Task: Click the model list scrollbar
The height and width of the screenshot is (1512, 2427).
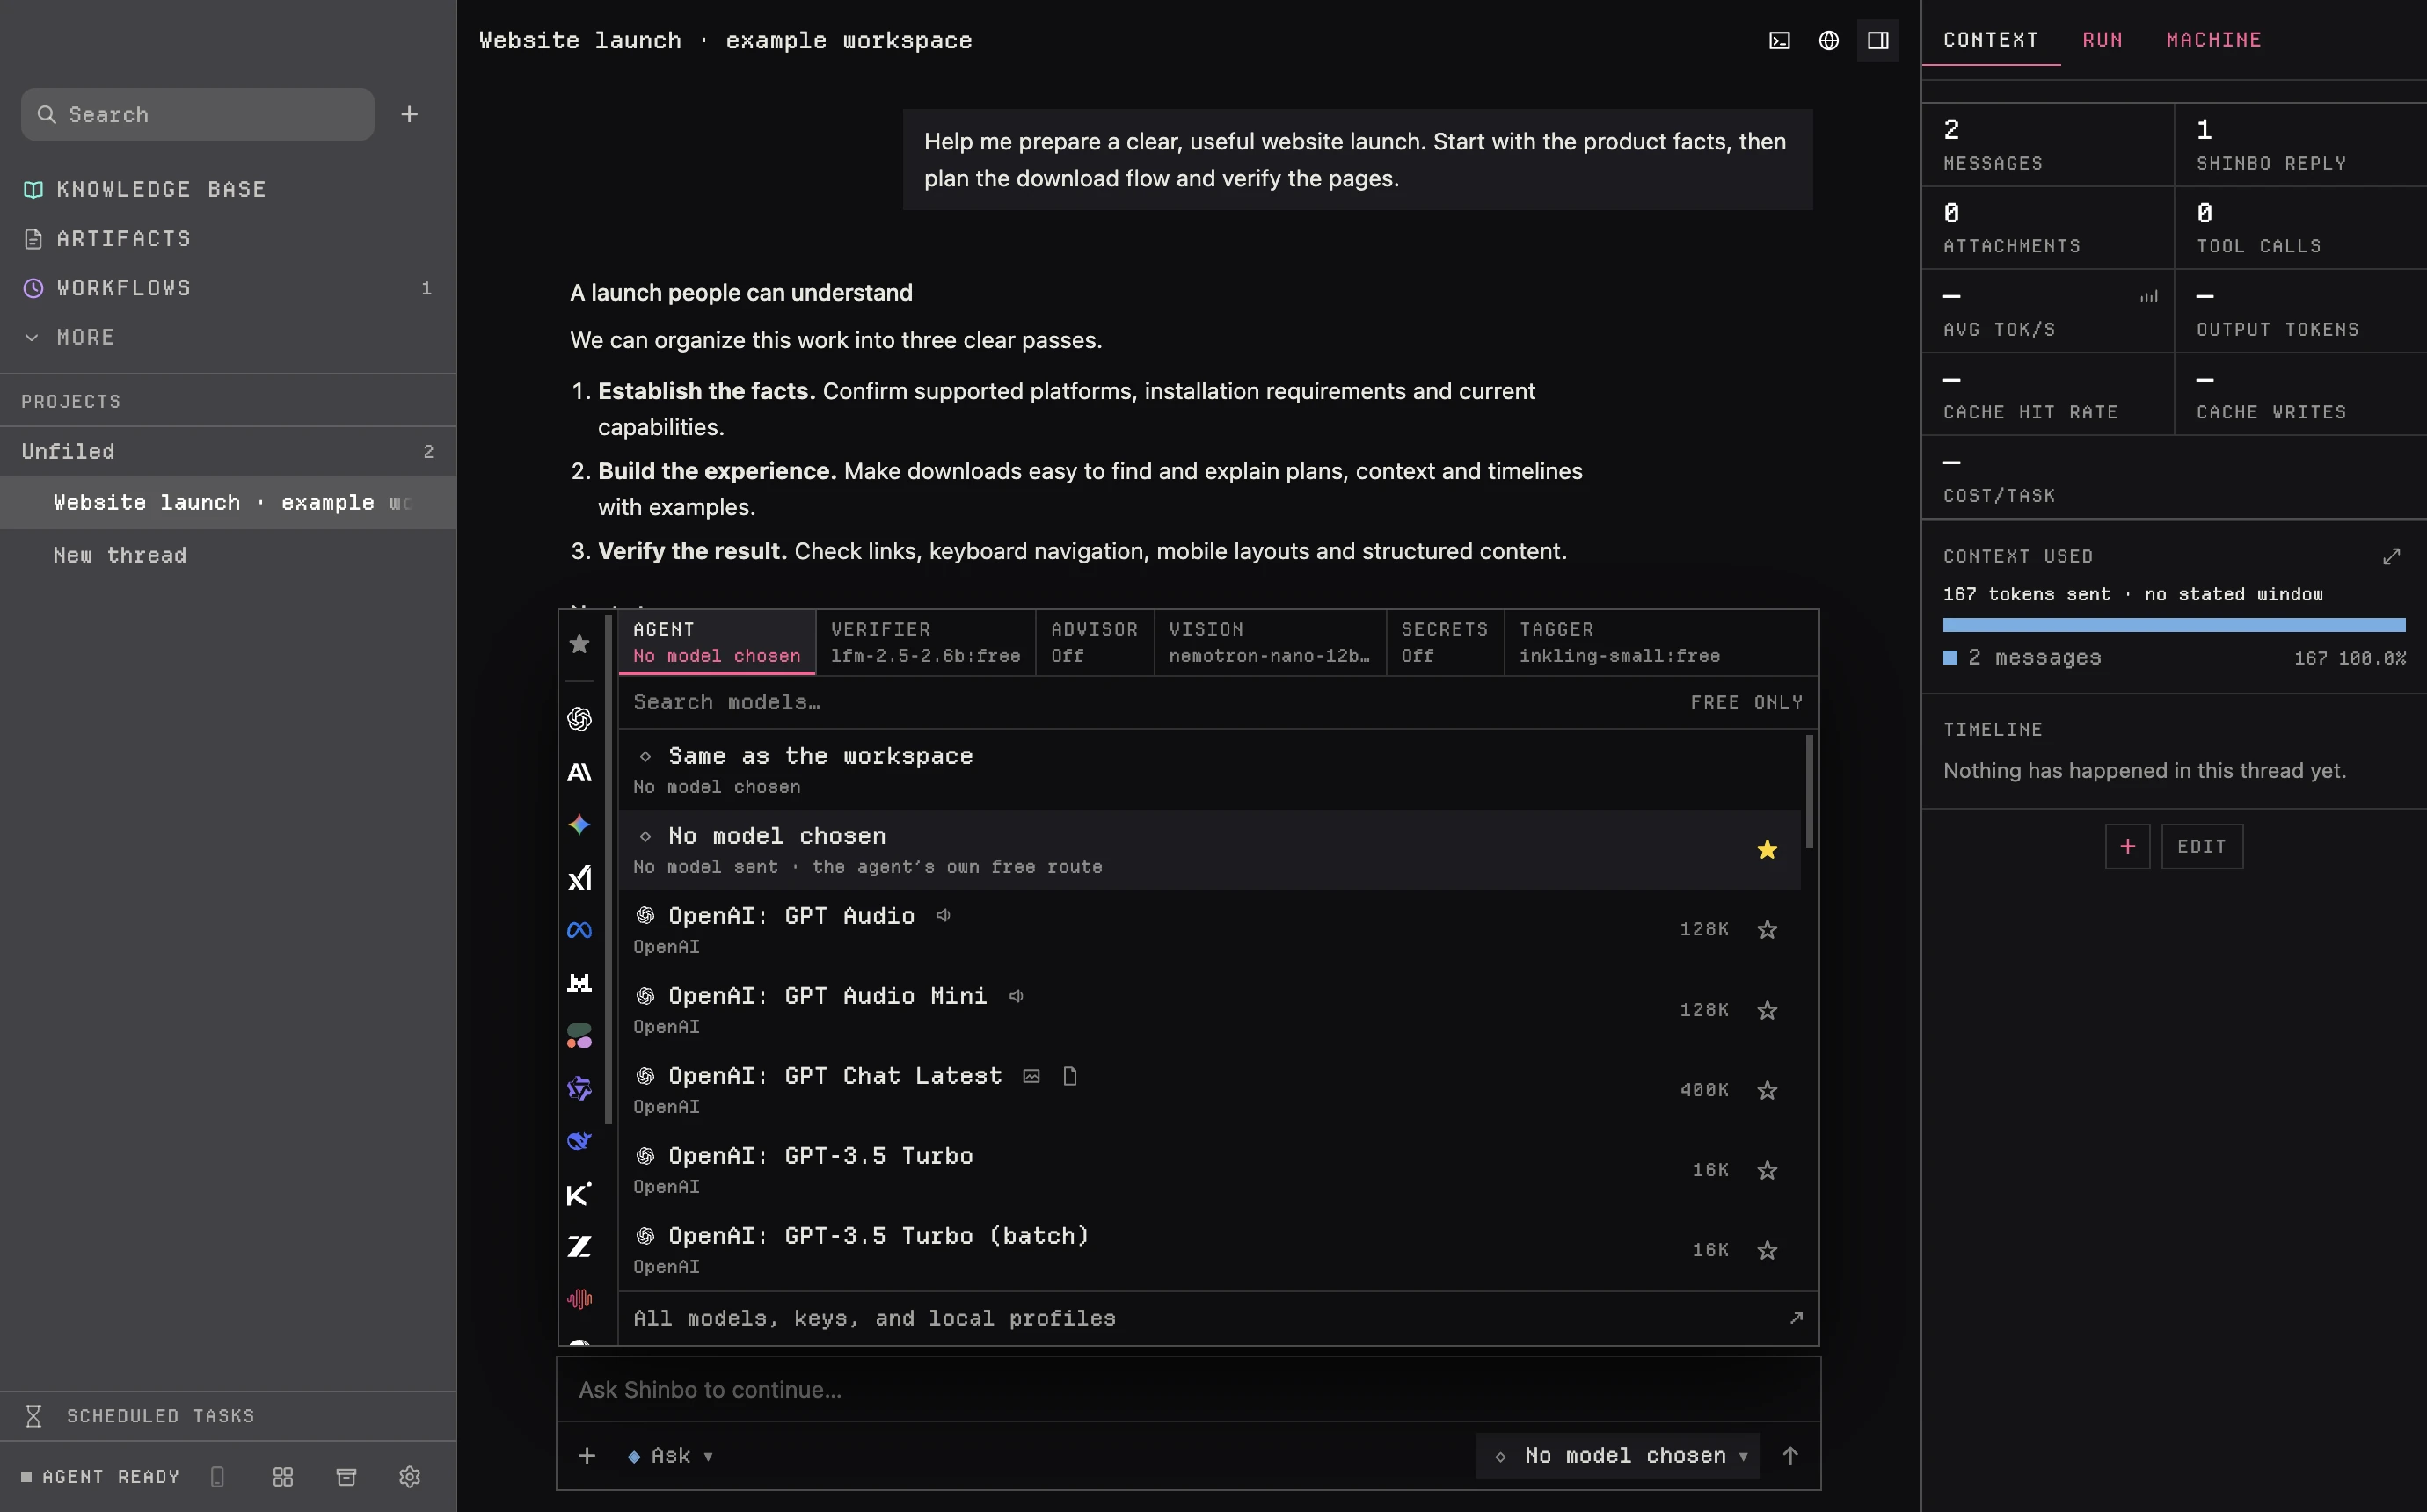Action: 1809,791
